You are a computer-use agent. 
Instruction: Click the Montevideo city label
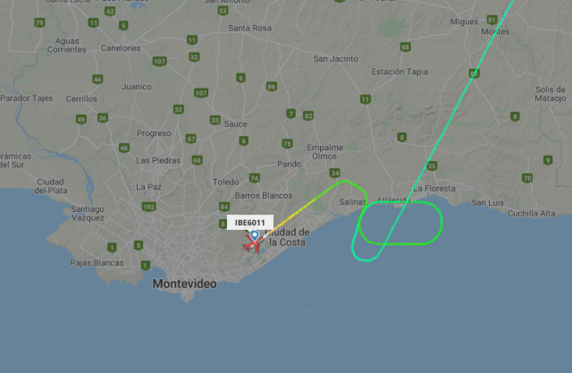pyautogui.click(x=185, y=284)
